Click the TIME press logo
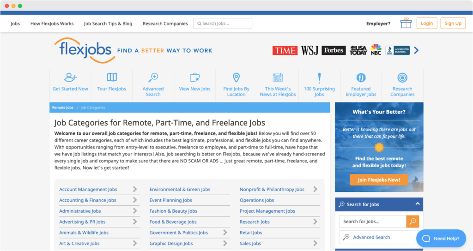 285,50
